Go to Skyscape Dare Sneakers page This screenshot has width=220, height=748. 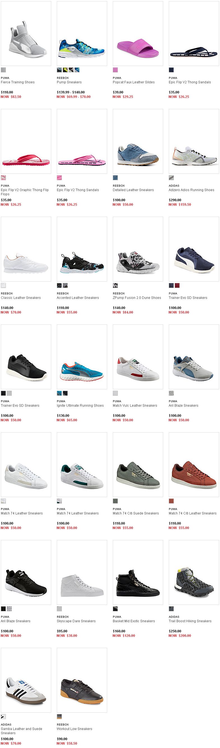[x=76, y=621]
